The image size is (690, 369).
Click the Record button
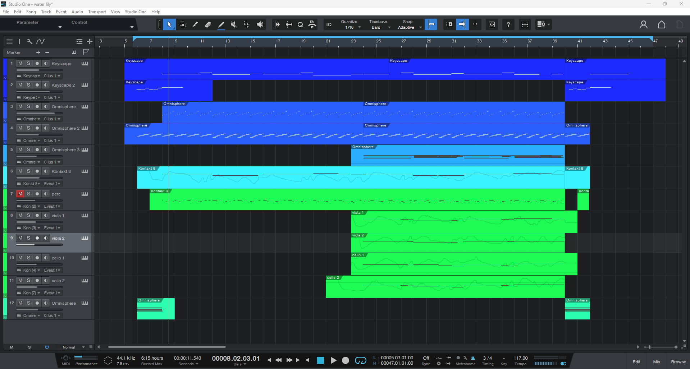pos(346,360)
